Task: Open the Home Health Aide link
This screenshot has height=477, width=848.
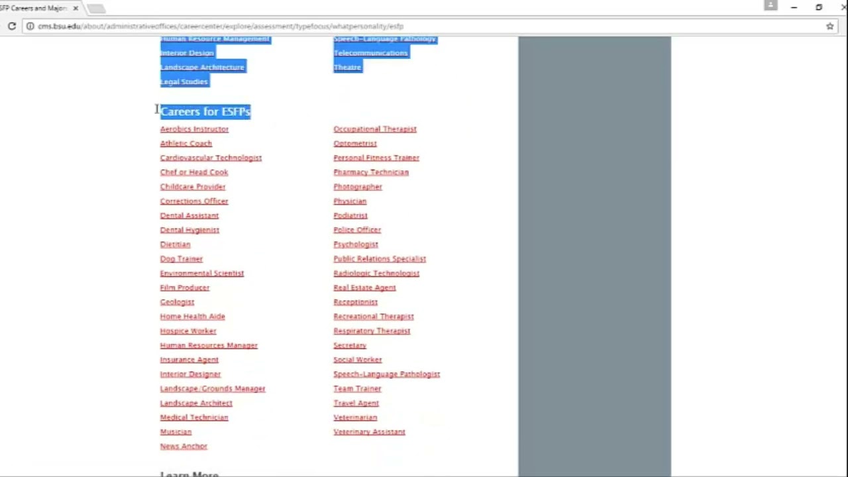Action: pyautogui.click(x=192, y=317)
